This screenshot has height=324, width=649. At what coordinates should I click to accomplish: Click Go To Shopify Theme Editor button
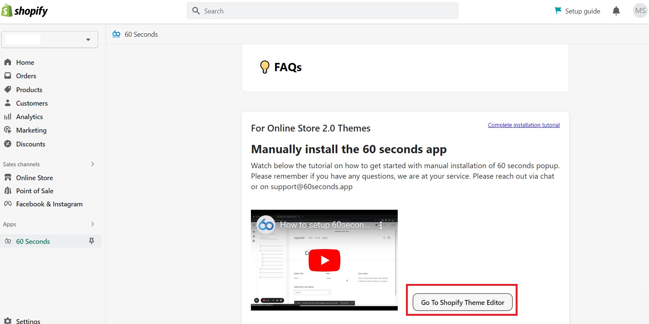pos(463,302)
